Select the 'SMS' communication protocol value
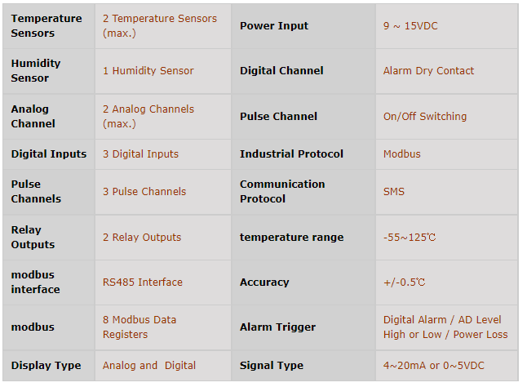 (x=394, y=192)
